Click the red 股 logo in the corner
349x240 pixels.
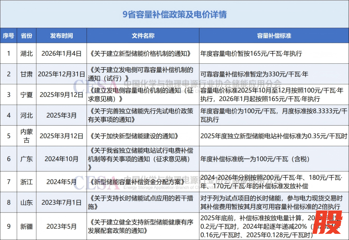[x=328, y=223]
